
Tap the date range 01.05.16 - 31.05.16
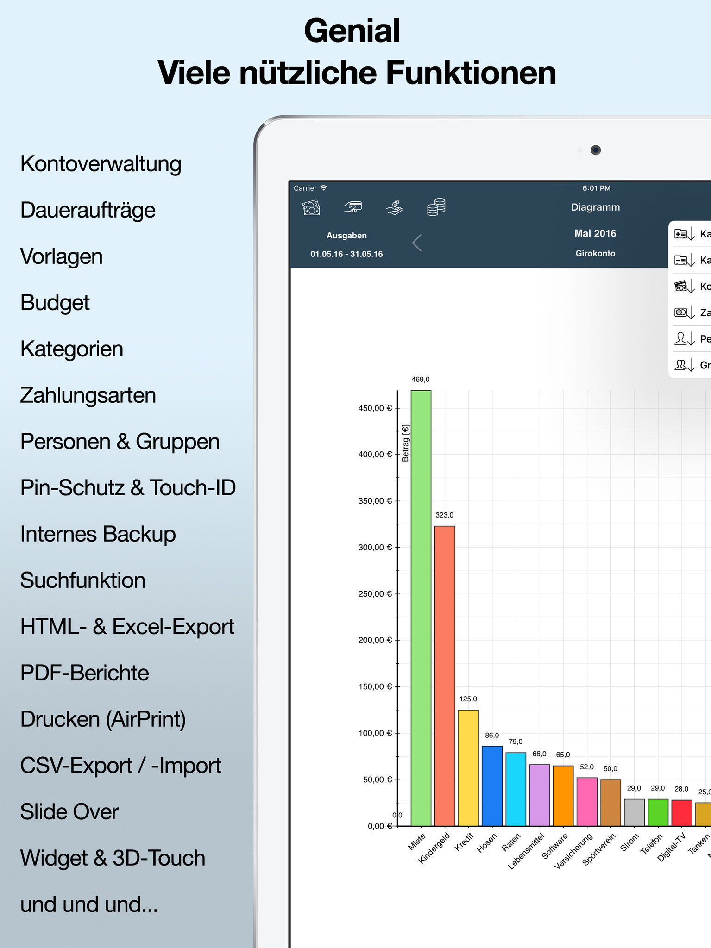coord(346,254)
